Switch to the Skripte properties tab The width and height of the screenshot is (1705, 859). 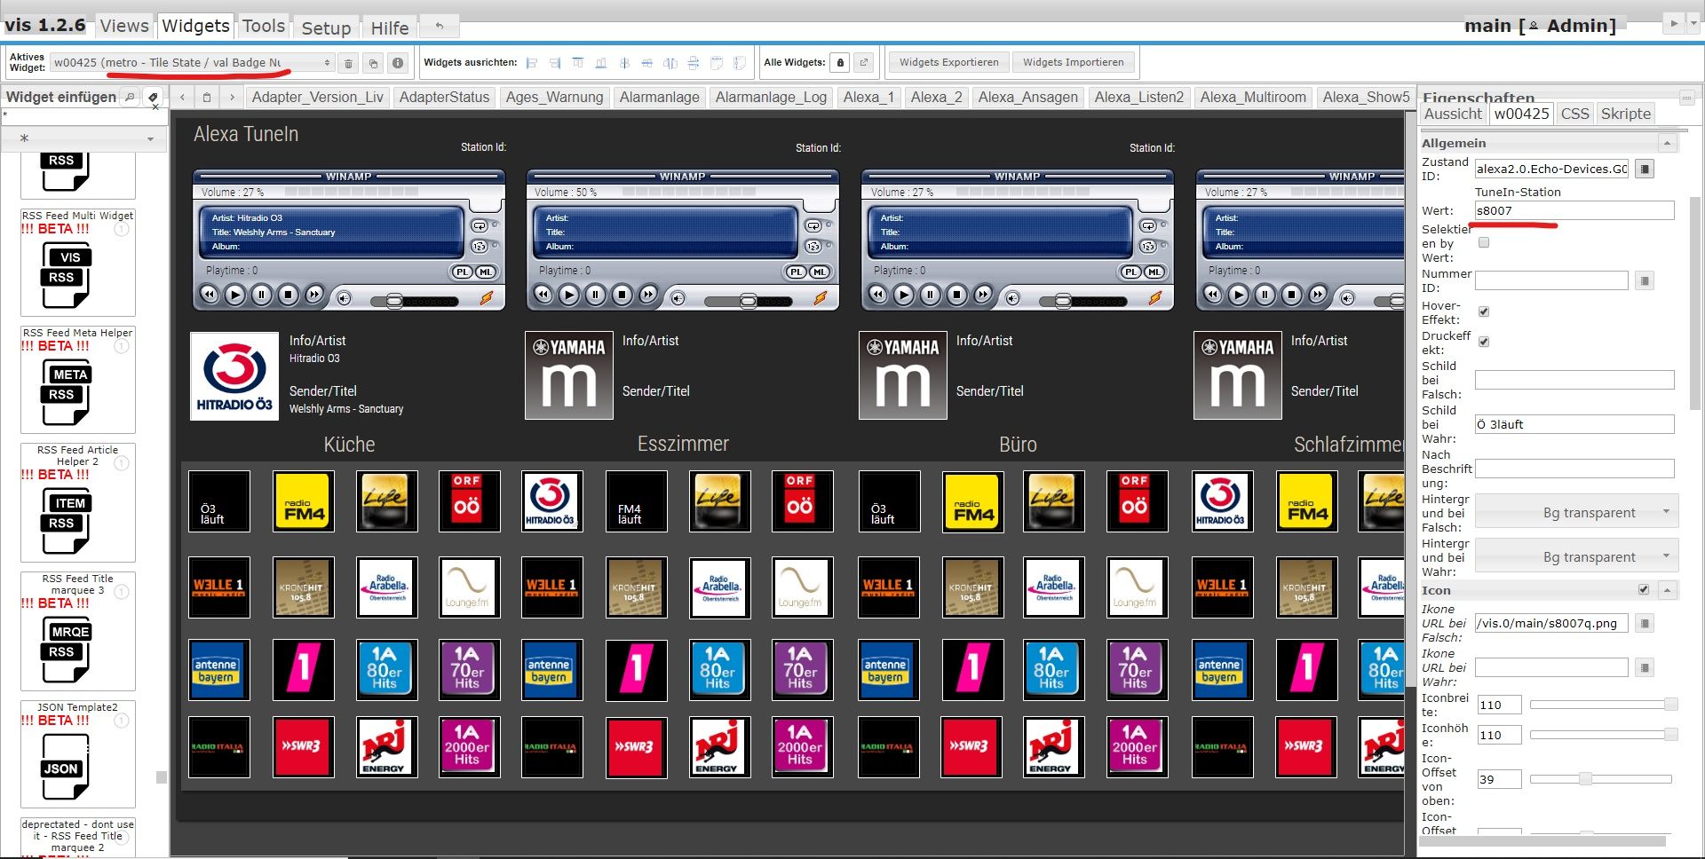pyautogui.click(x=1626, y=114)
